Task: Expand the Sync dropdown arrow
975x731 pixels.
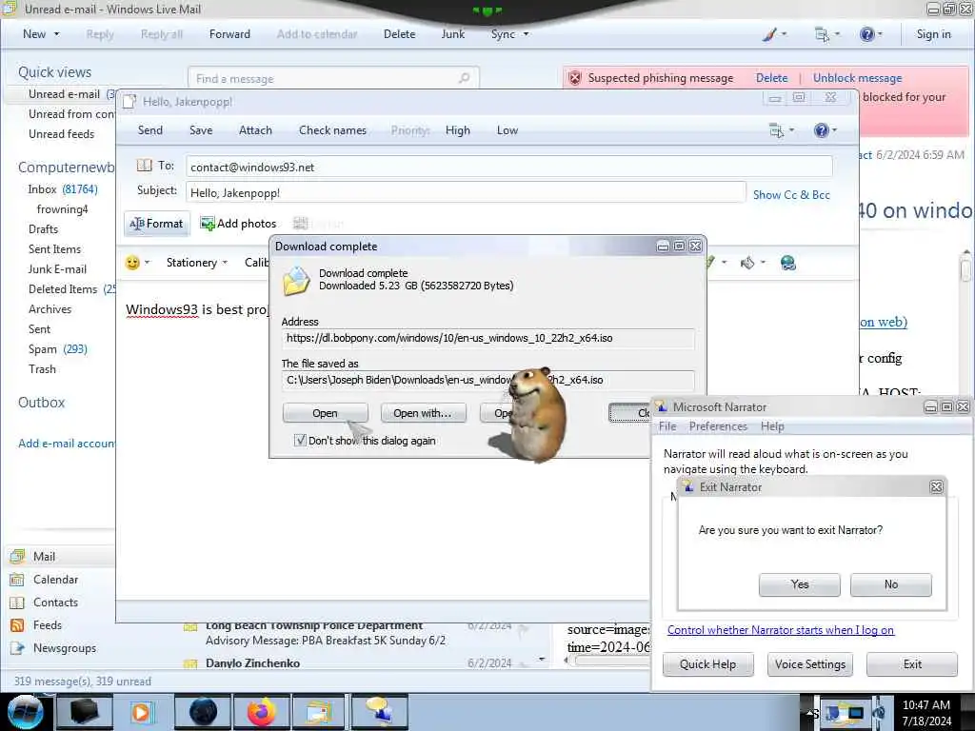Action: 526,34
